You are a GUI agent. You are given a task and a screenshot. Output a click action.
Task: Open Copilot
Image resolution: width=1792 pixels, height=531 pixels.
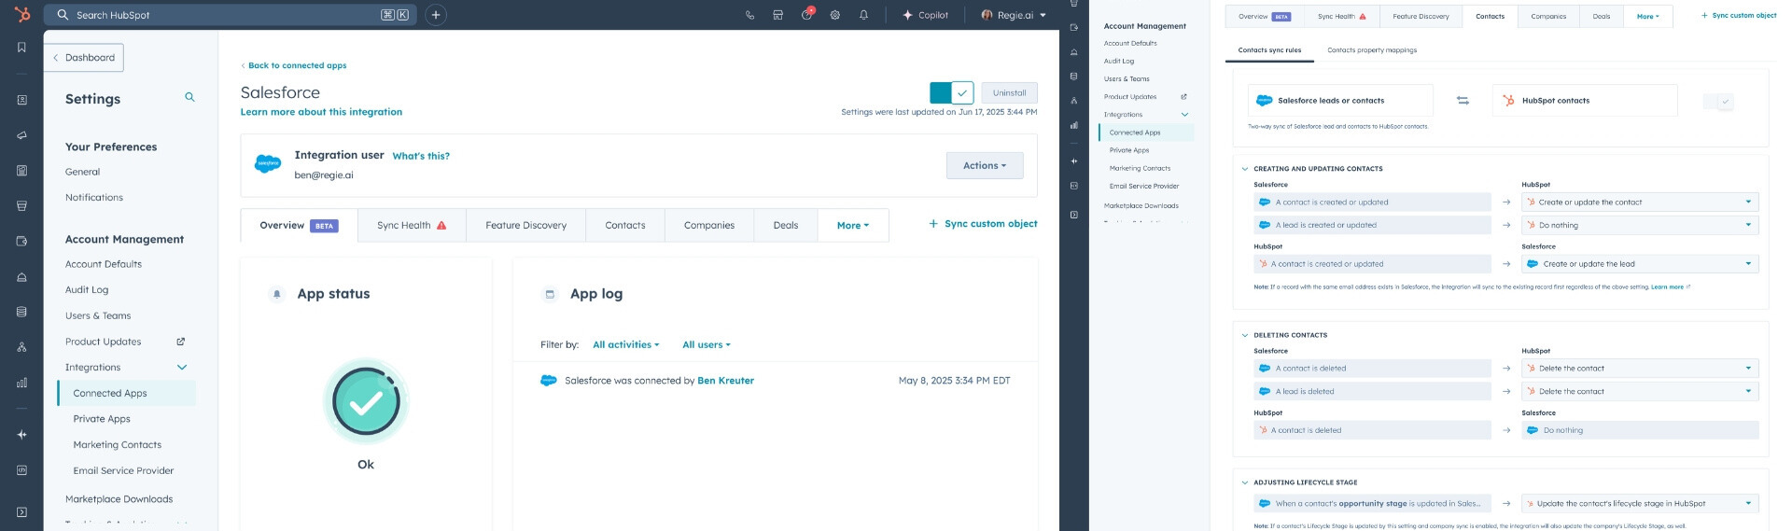click(925, 15)
